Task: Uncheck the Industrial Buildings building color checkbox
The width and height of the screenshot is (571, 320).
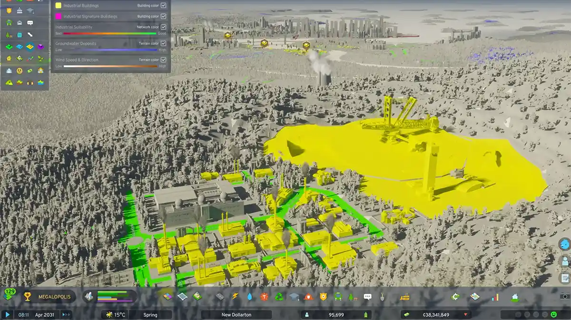Action: coord(163,5)
